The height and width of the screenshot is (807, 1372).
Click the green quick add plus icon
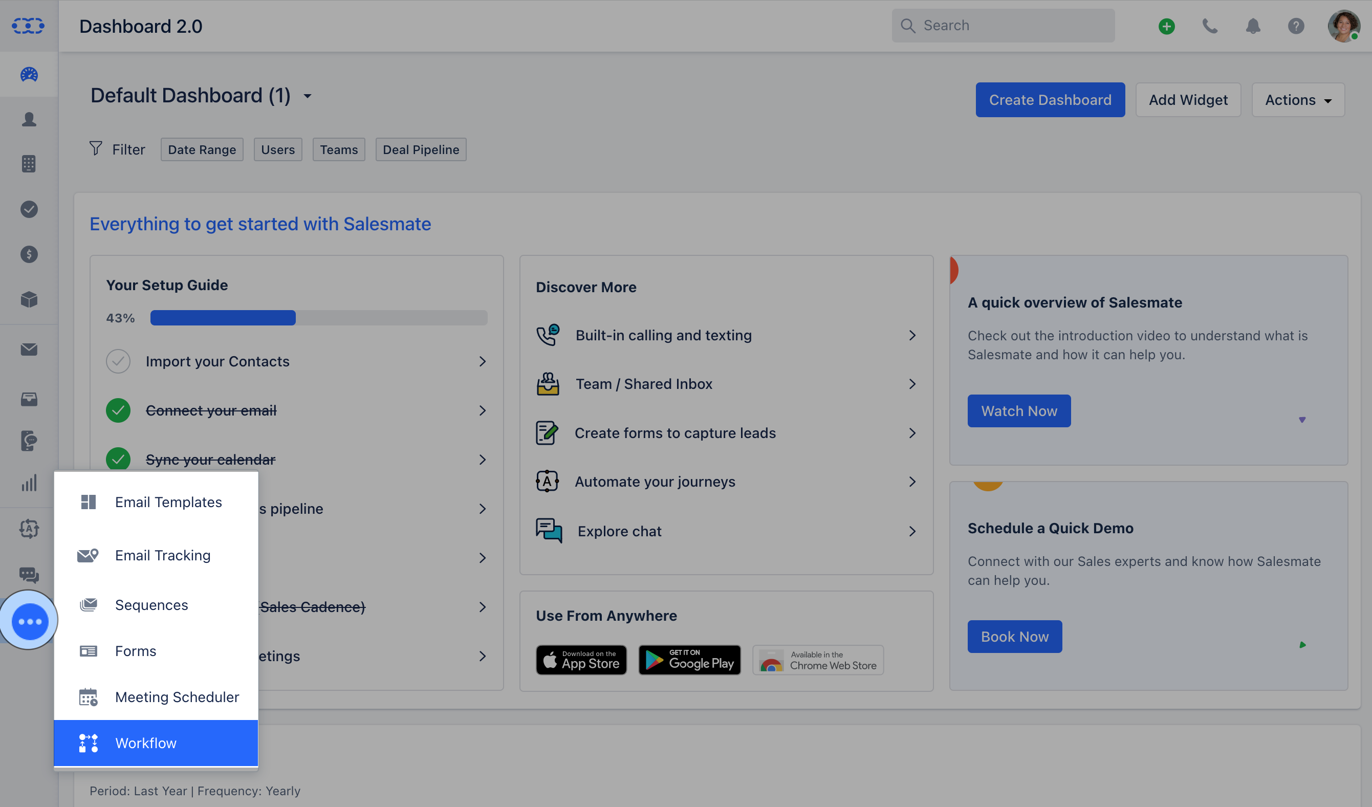click(x=1166, y=26)
